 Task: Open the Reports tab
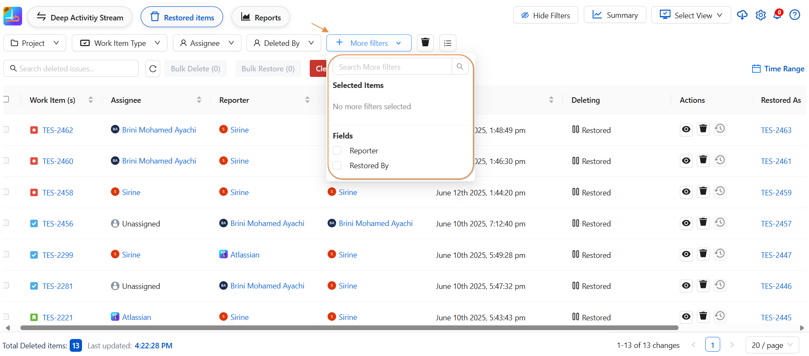point(260,17)
